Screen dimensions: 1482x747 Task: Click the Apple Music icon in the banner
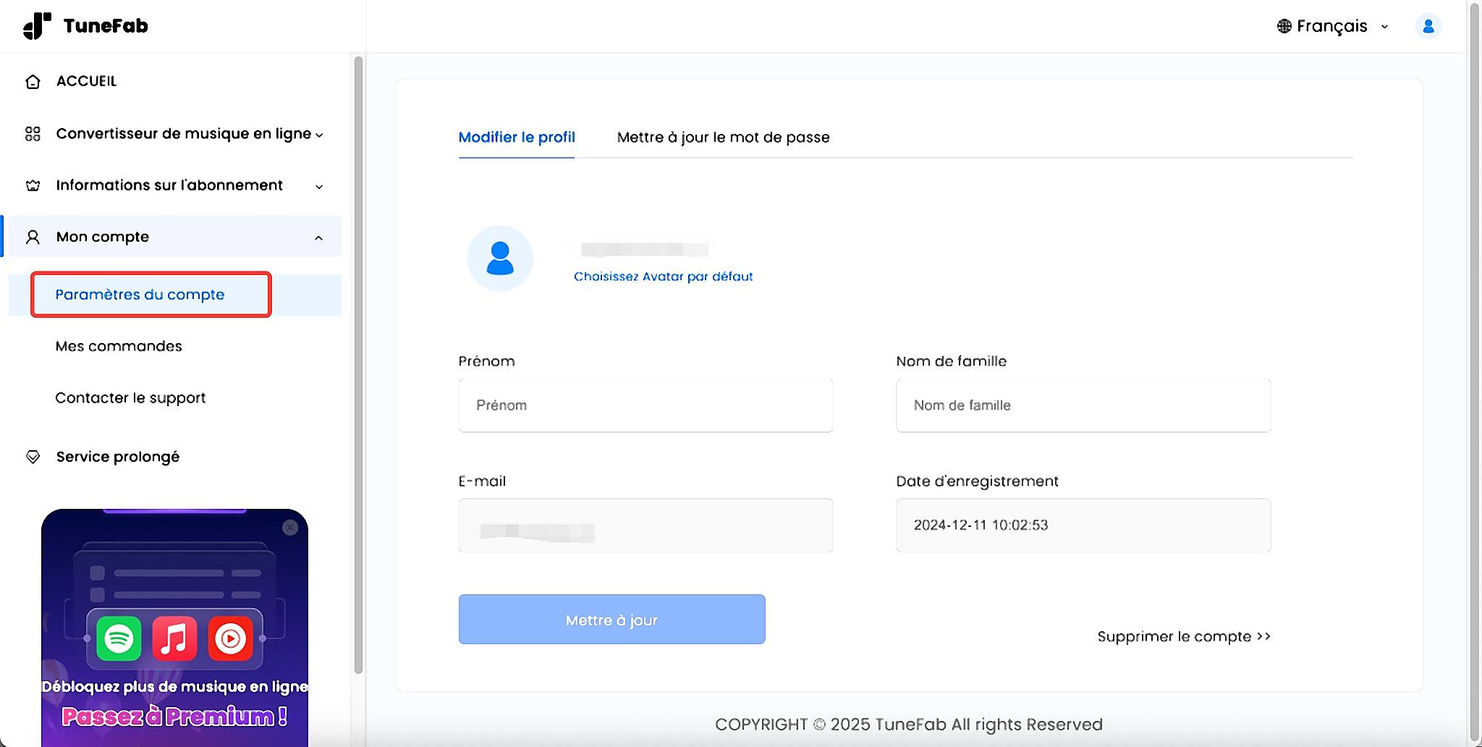174,638
